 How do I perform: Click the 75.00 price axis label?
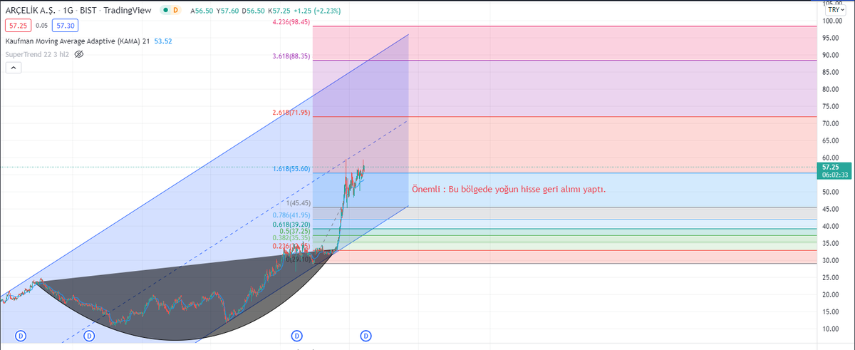(x=831, y=106)
